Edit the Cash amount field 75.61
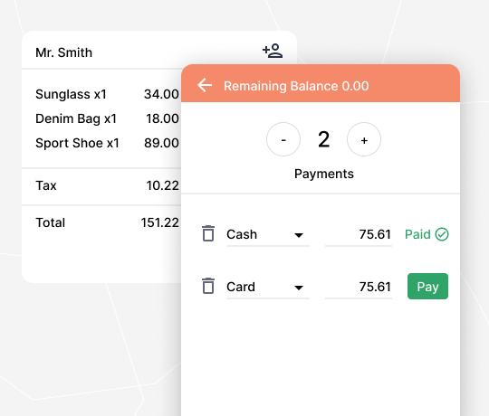The image size is (489, 416). click(359, 235)
